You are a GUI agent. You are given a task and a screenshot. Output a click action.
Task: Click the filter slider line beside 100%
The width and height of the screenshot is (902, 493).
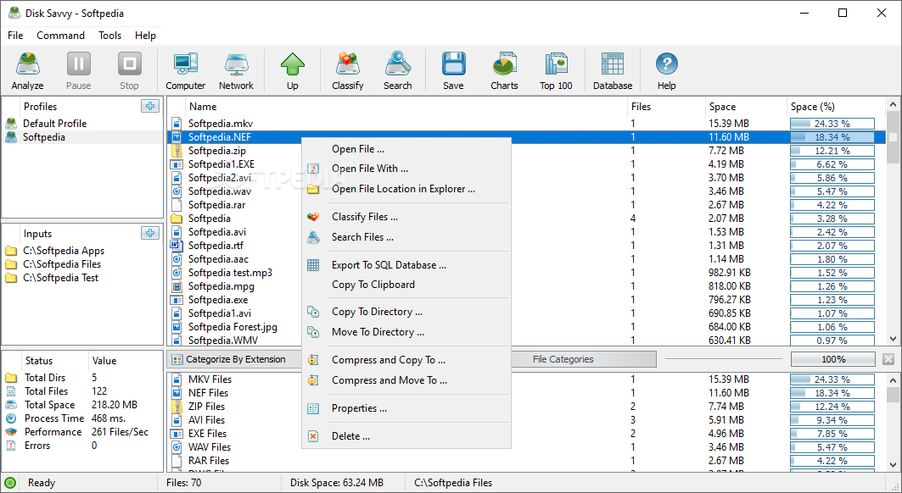[724, 359]
